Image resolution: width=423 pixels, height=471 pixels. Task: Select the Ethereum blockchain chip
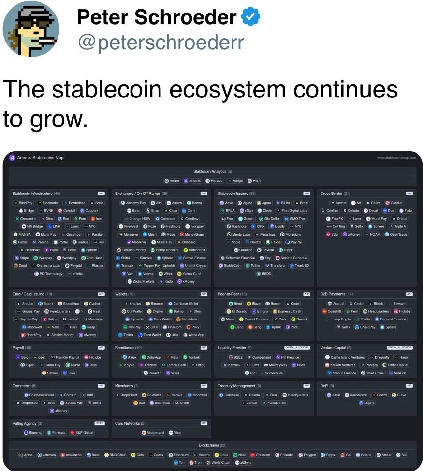(178, 455)
